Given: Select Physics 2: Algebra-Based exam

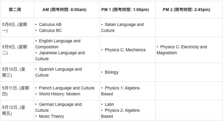Looking at the screenshot, I should pos(121,113).
